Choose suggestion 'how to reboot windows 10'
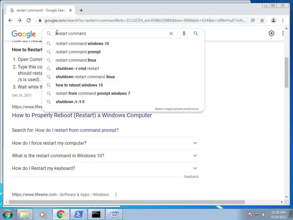293x220 pixels. pyautogui.click(x=123, y=85)
